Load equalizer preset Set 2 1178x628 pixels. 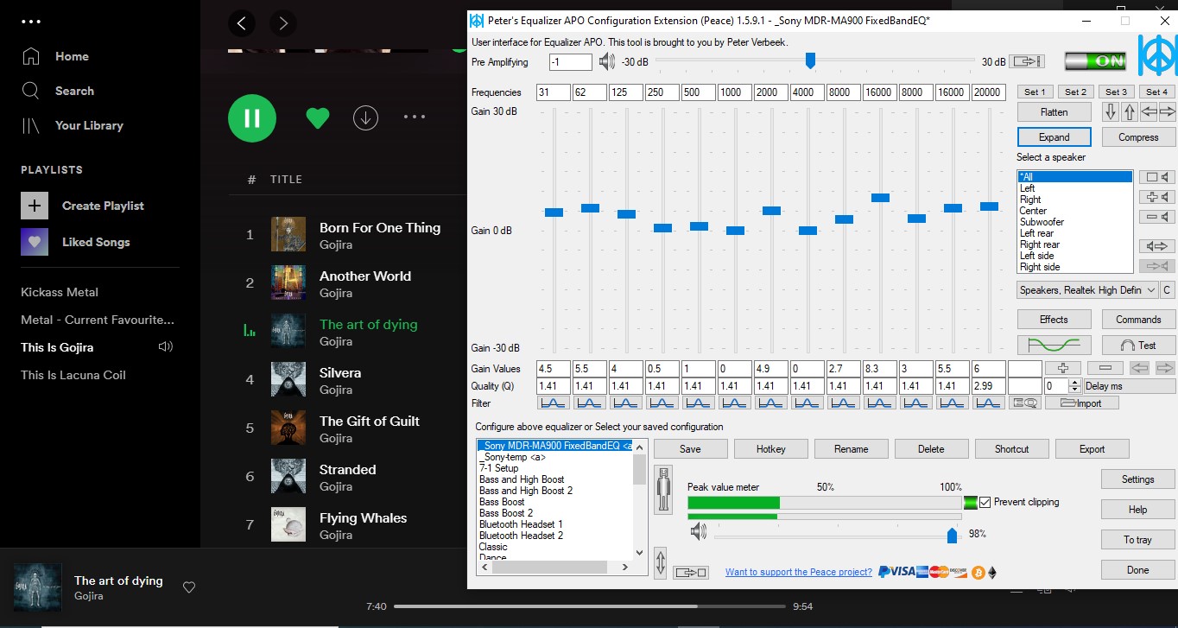coord(1075,92)
